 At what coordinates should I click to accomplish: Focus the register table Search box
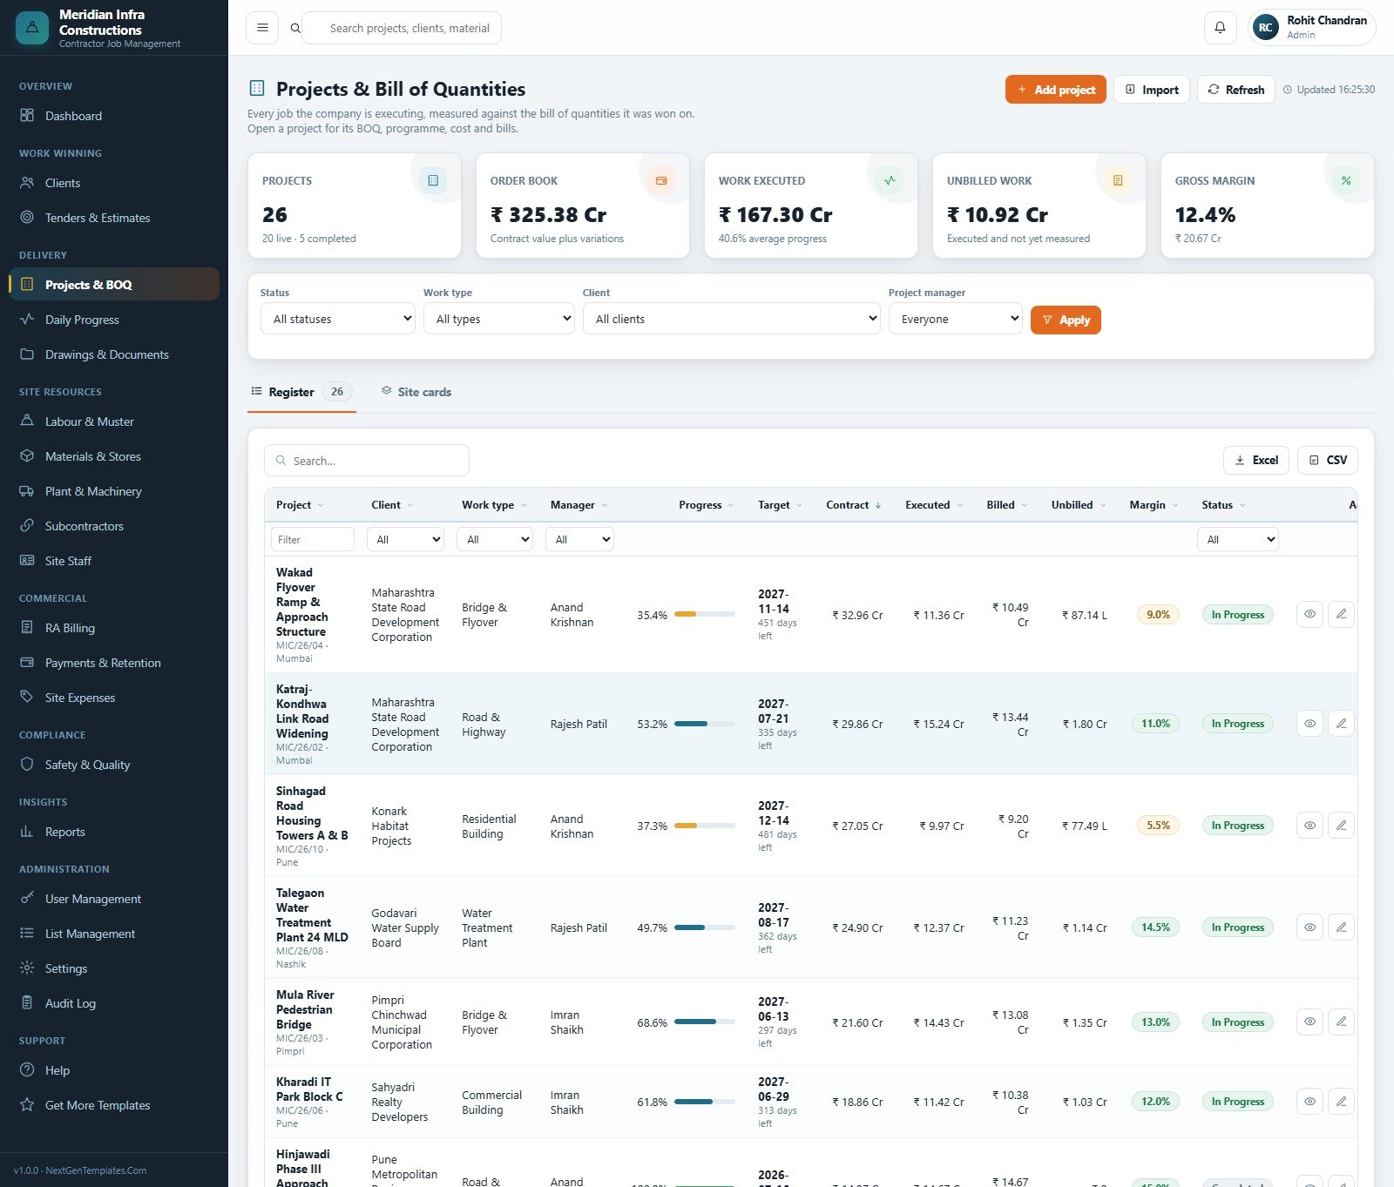(367, 461)
